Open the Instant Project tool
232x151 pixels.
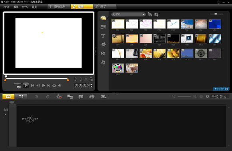coord(103,97)
